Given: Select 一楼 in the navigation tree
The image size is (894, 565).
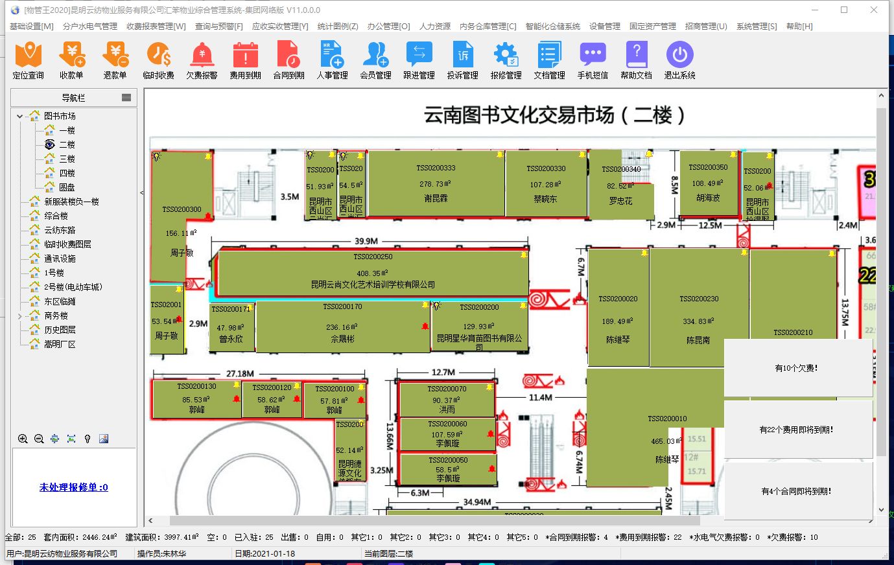Looking at the screenshot, I should tap(67, 130).
